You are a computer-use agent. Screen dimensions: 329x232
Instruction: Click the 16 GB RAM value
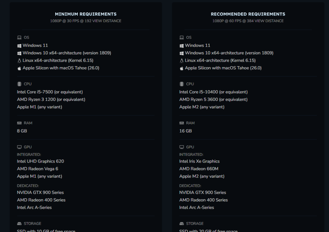185,131
